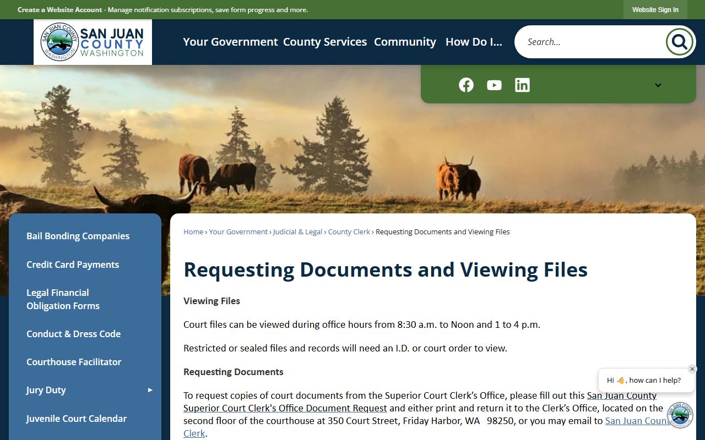Open County Services menu
This screenshot has height=440, width=705.
coord(325,42)
